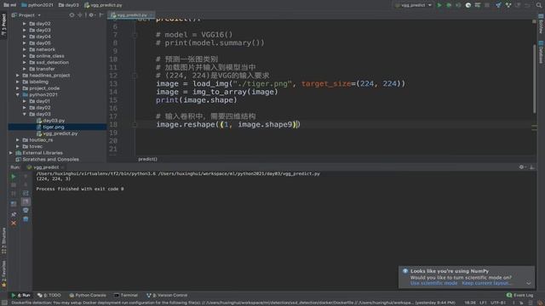Collapse all in Project panel toolbar

pos(80,15)
